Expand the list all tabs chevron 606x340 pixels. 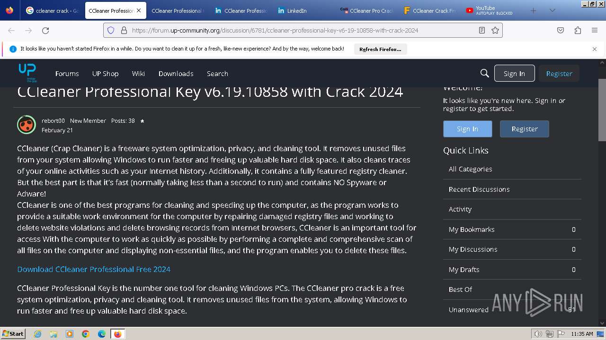pyautogui.click(x=552, y=10)
